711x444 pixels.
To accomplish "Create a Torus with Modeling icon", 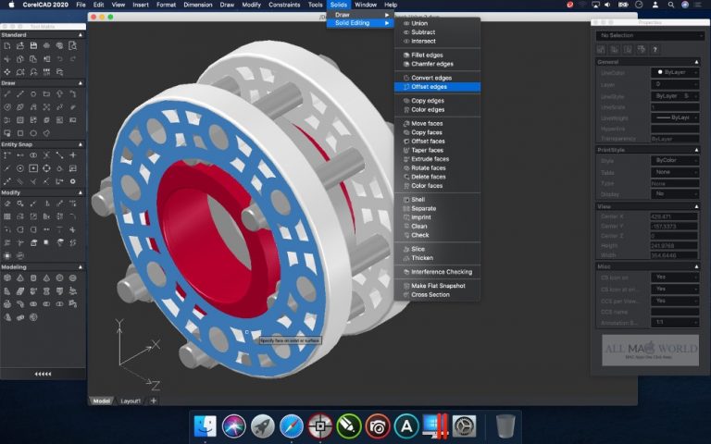I will click(x=72, y=278).
